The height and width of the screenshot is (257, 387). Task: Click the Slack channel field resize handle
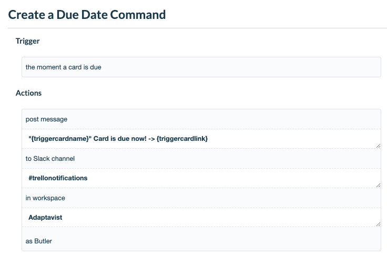tap(378, 185)
